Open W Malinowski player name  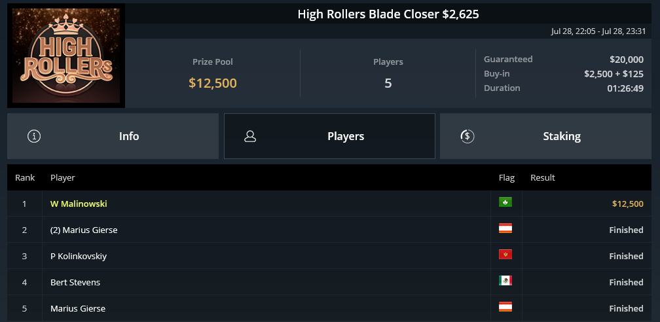click(79, 204)
